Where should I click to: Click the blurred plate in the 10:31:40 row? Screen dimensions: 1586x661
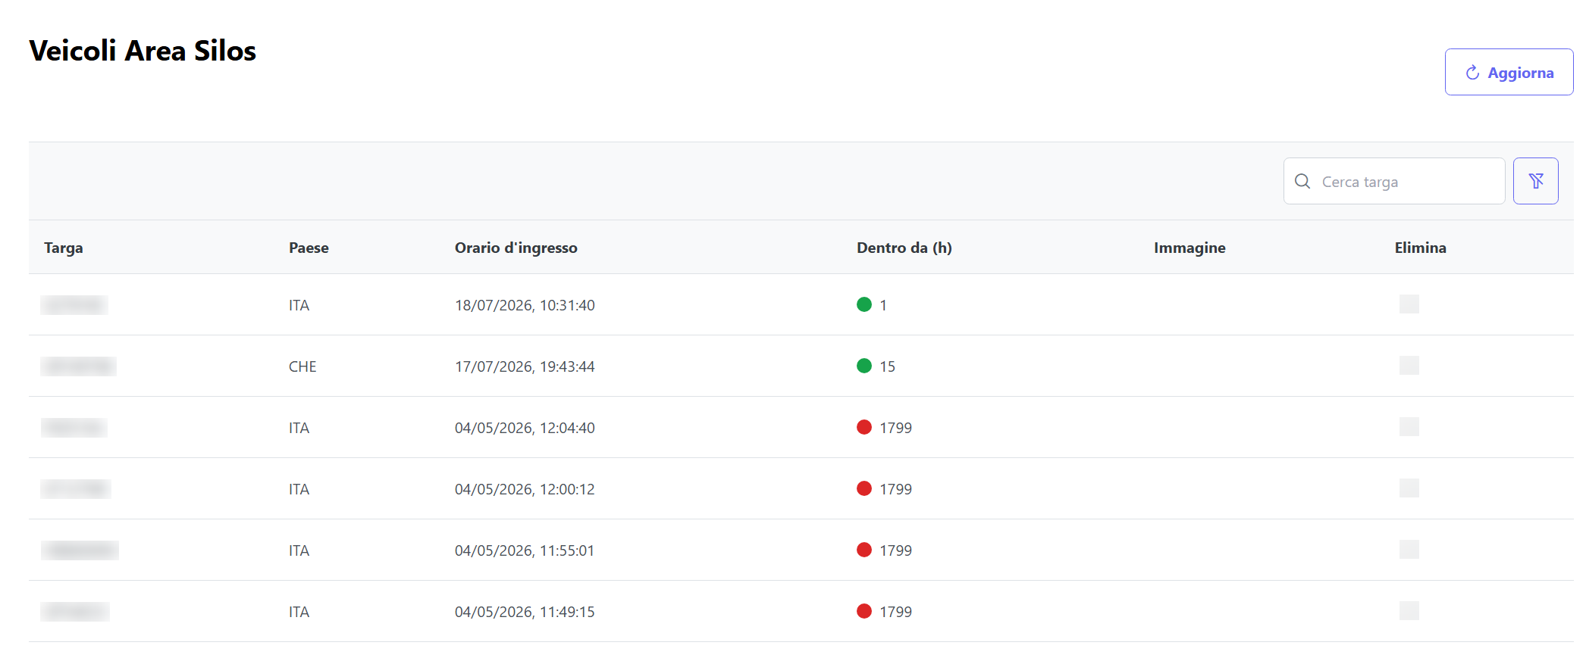pyautogui.click(x=74, y=305)
